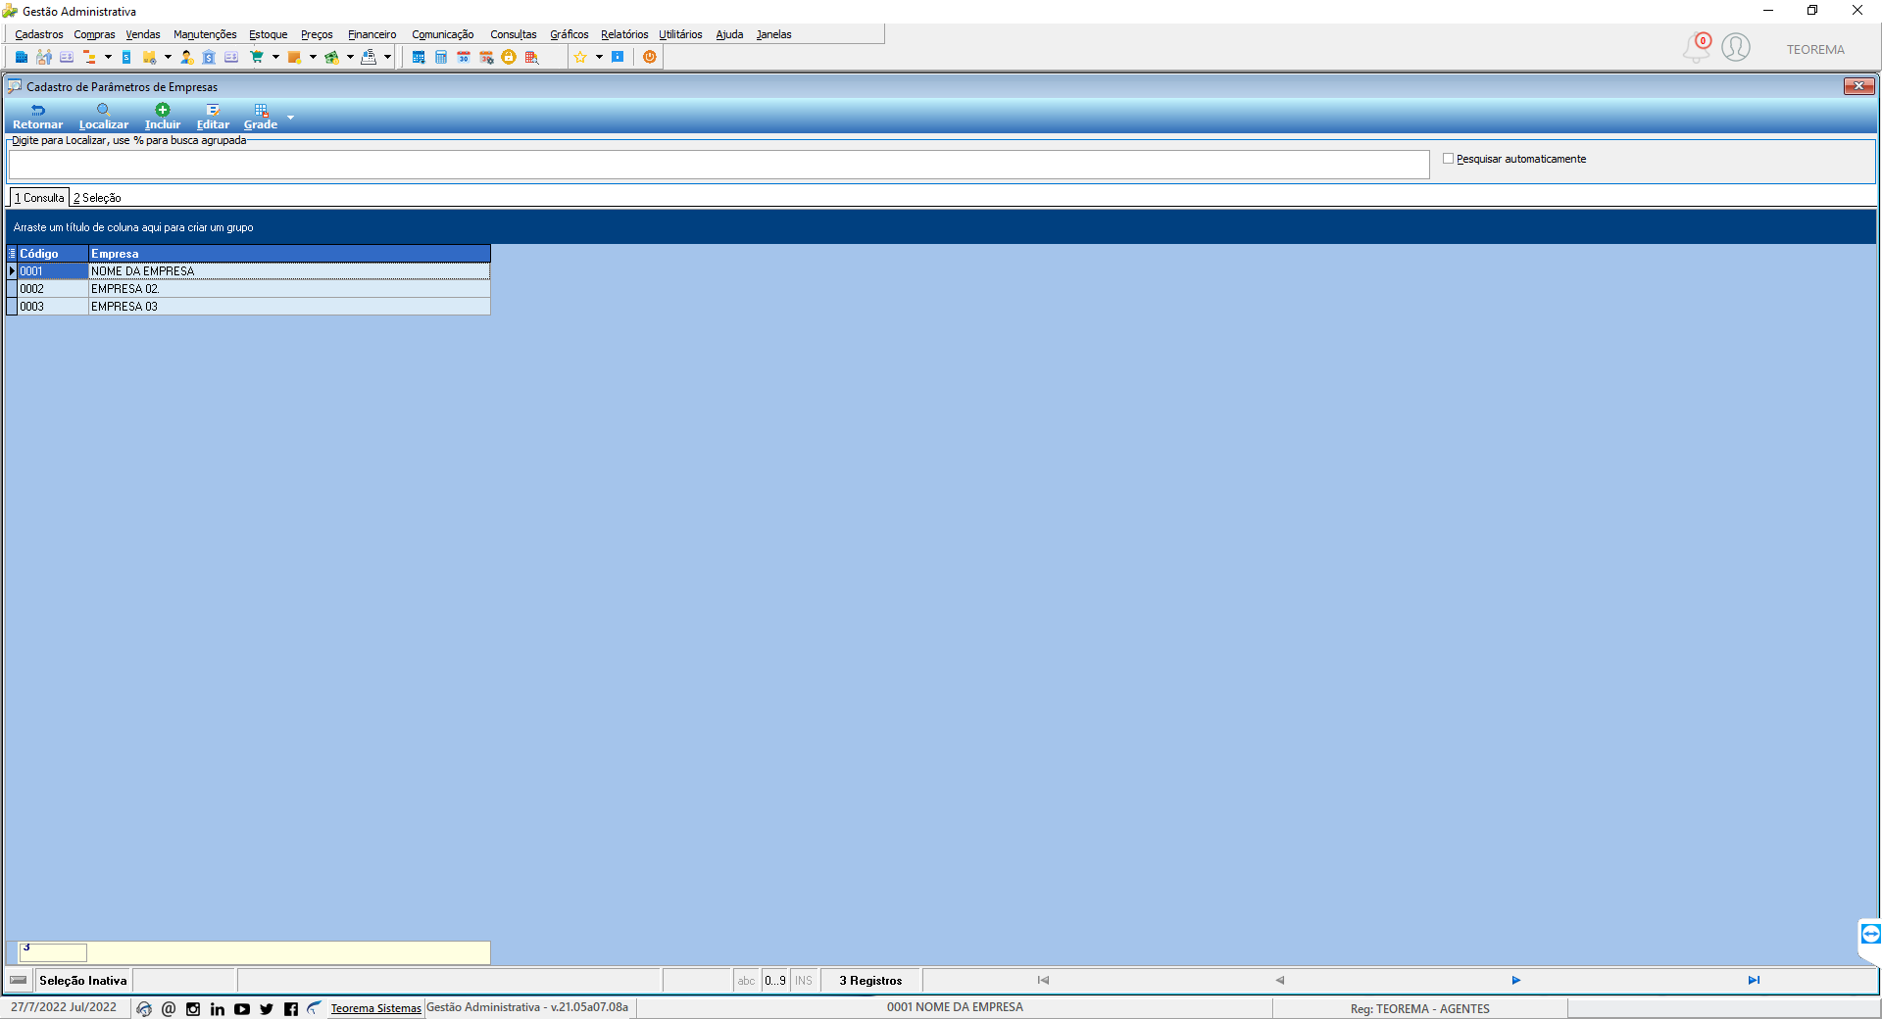Click the blue S document icon
Screen dimensions: 1882x1019
point(126,57)
